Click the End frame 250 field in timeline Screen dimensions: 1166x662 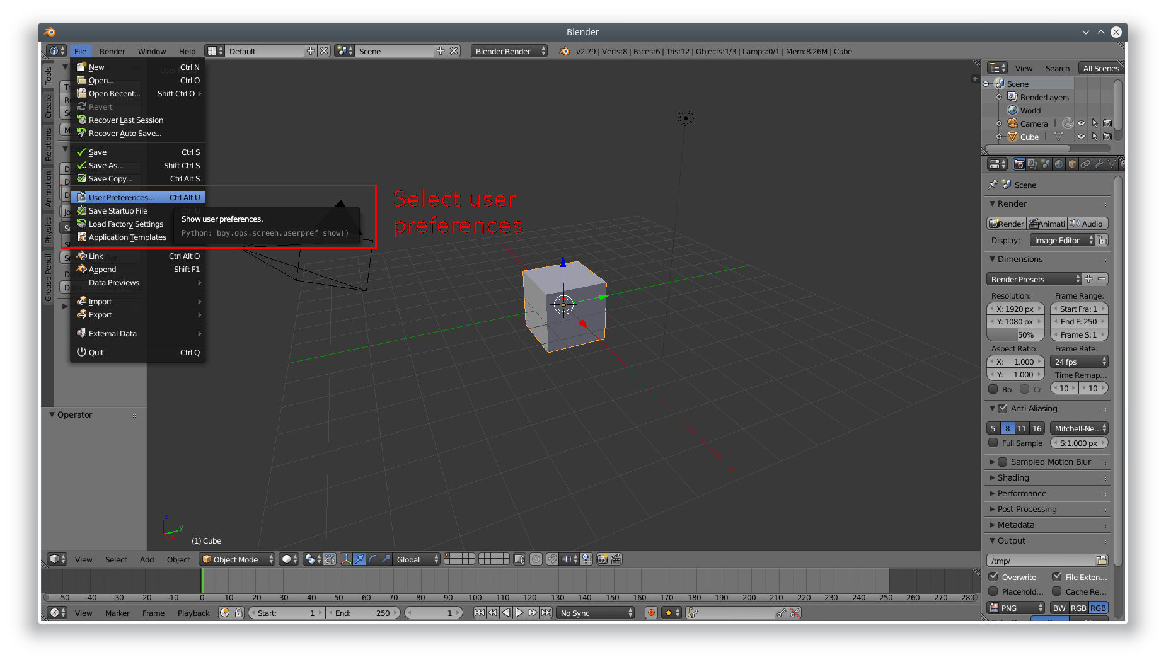point(364,613)
